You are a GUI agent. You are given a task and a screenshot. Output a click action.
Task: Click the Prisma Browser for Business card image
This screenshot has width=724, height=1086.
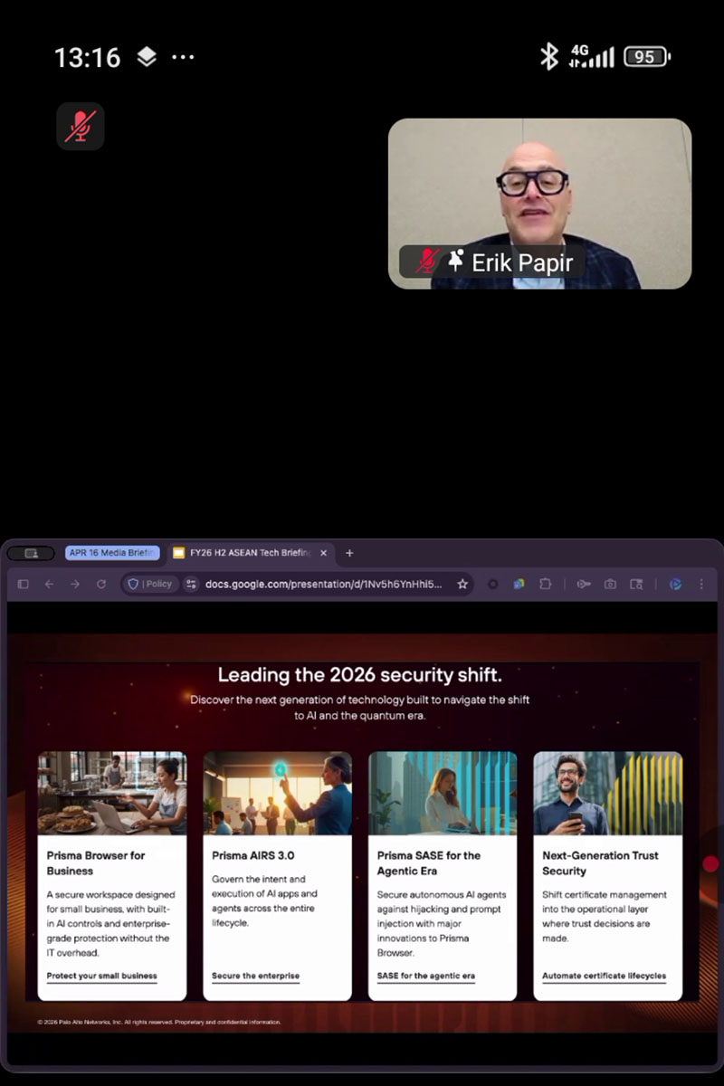tap(112, 793)
